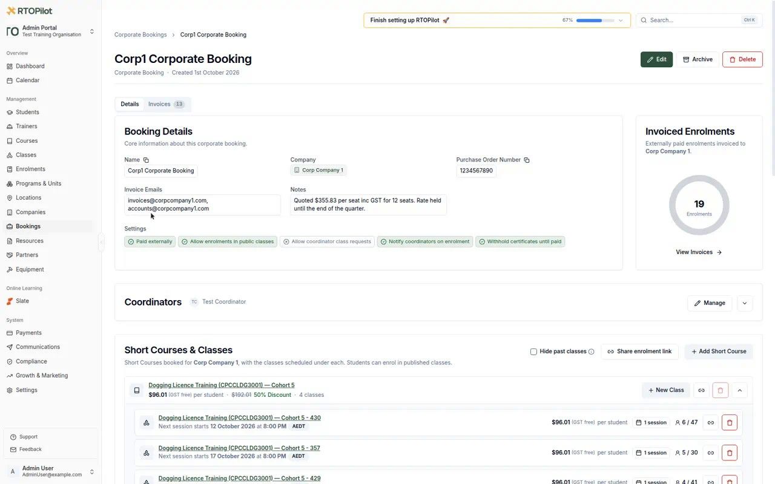Click the Enrolments sidebar icon
775x484 pixels.
click(x=10, y=169)
